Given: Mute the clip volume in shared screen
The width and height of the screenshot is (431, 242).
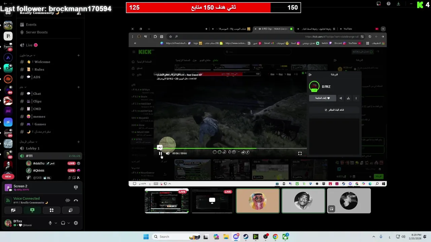Looking at the screenshot, I should [x=168, y=153].
